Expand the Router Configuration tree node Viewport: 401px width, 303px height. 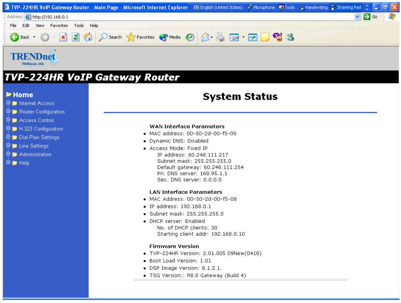pyautogui.click(x=8, y=111)
